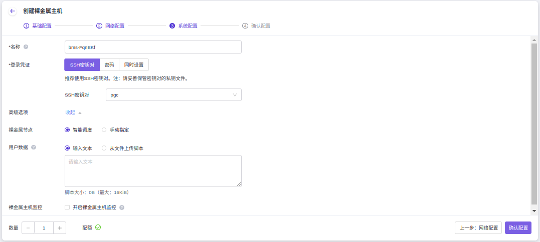Switch login credential to 同时设置 tab
540x242 pixels.
coord(134,65)
